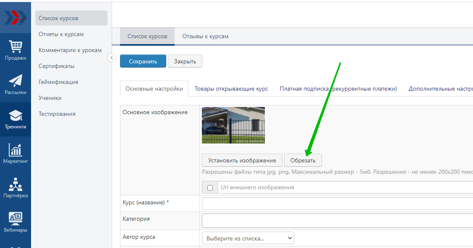The width and height of the screenshot is (473, 248).
Task: Open the Товары открывающие курс tab
Action: (231, 89)
